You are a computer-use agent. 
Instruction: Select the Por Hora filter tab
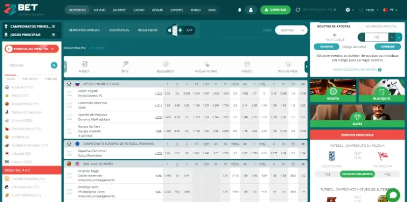tap(30, 79)
